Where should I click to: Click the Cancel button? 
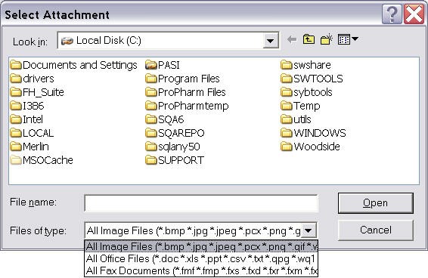click(x=376, y=230)
